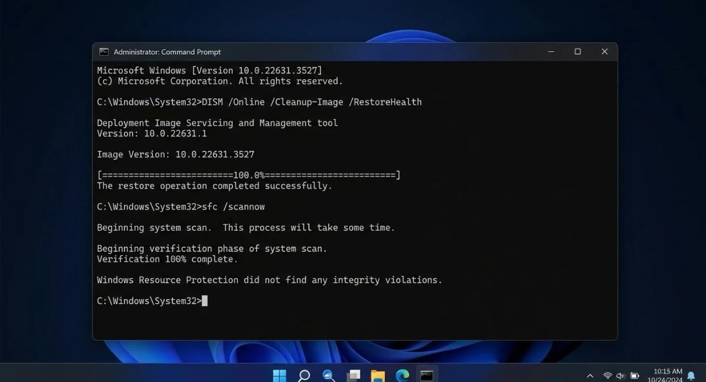Click 'Microsoft Windows [Version 10.0.22631.3527]' line
The height and width of the screenshot is (382, 706).
pyautogui.click(x=209, y=71)
